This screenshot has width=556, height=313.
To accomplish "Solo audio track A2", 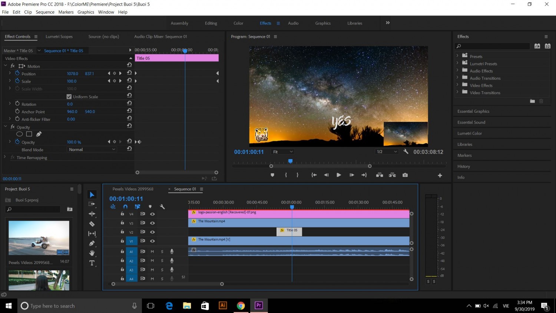I will pos(162,261).
